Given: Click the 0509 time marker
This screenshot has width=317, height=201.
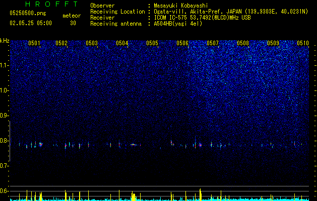Looking at the screenshot, I should pos(273,43).
